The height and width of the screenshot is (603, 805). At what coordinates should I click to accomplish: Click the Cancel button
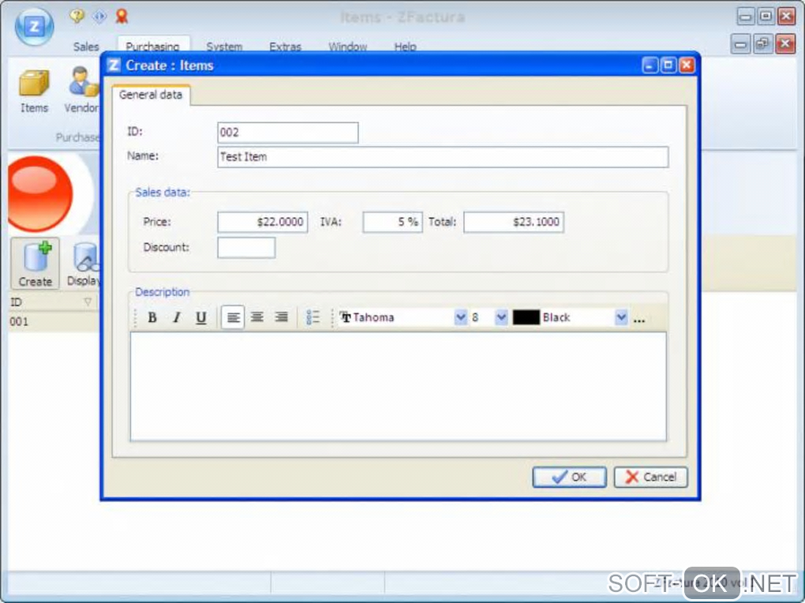click(x=650, y=478)
